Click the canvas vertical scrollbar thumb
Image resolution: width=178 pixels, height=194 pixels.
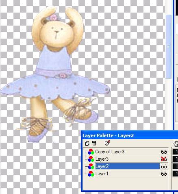169,46
